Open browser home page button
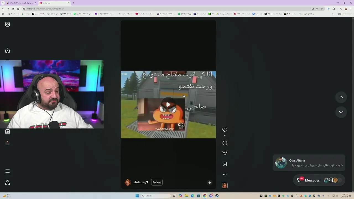The width and height of the screenshot is (354, 199). point(18,9)
